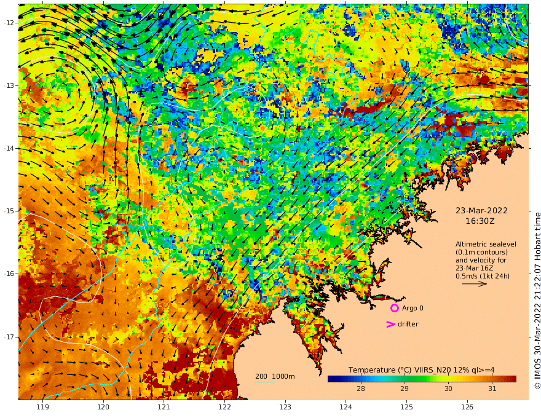Image resolution: width=541 pixels, height=418 pixels.
Task: Click the -15 latitude axis label
Action: click(9, 211)
